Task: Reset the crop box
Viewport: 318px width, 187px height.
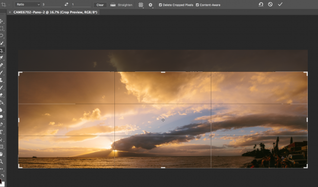Action: pos(261,4)
